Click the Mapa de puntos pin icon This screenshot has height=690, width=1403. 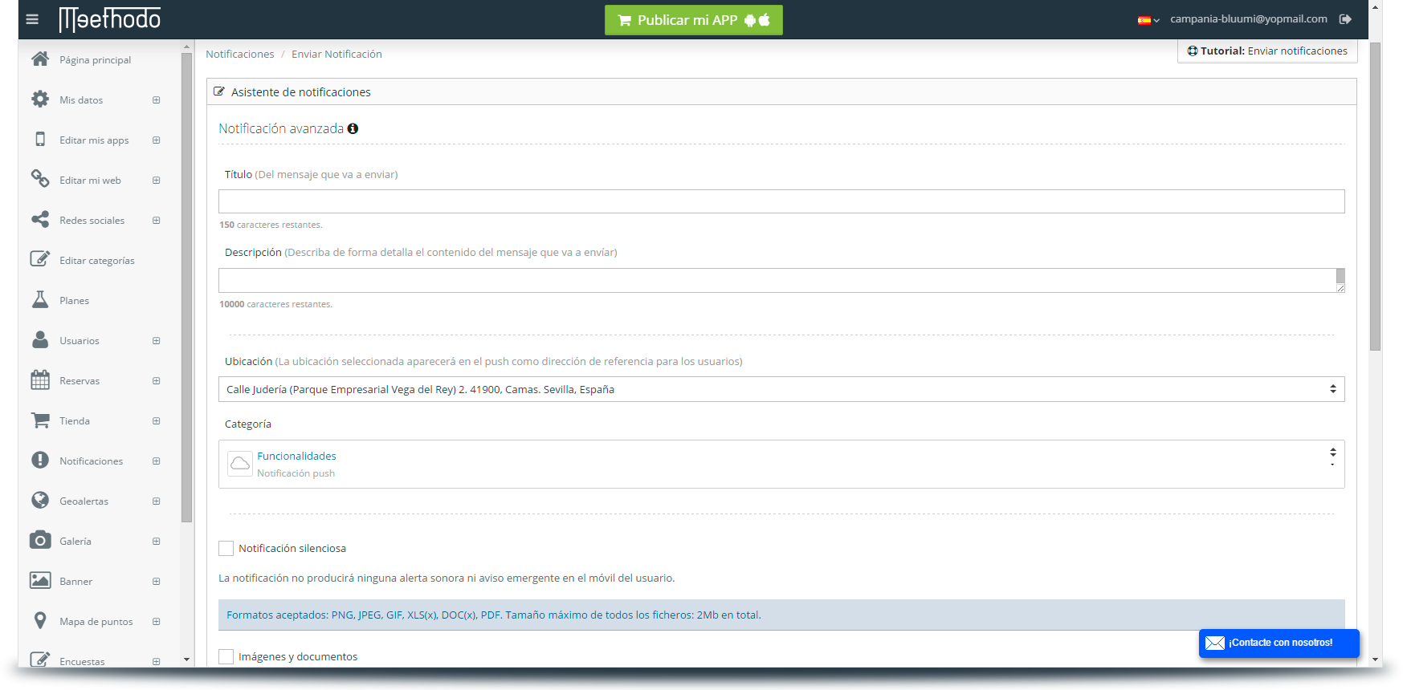click(x=40, y=620)
